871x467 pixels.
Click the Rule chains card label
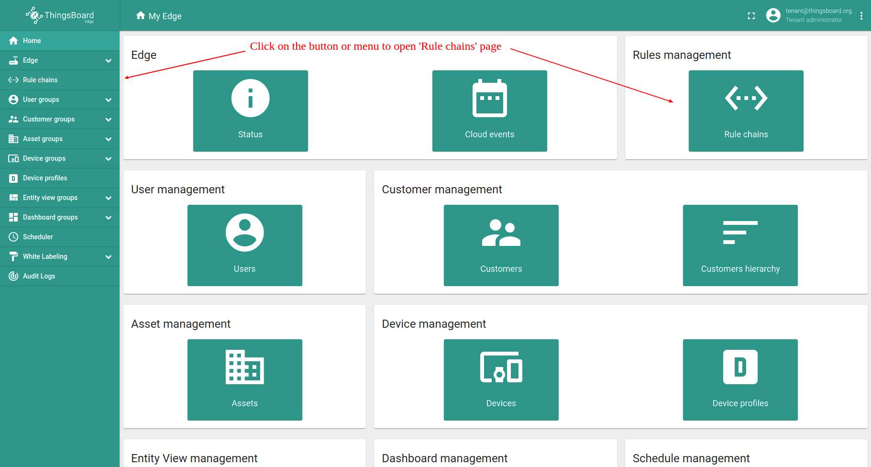pyautogui.click(x=746, y=134)
